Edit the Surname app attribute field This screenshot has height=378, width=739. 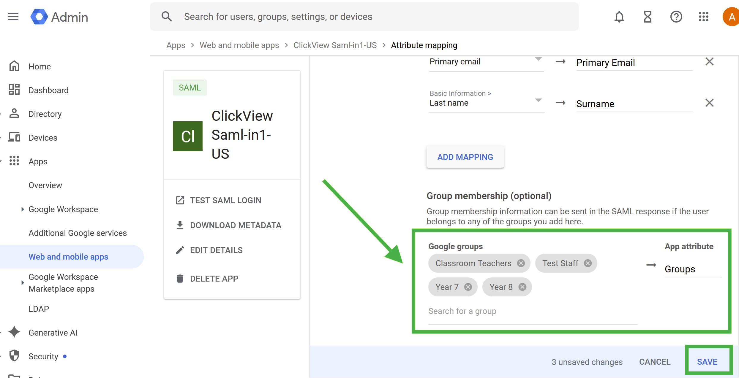(634, 104)
